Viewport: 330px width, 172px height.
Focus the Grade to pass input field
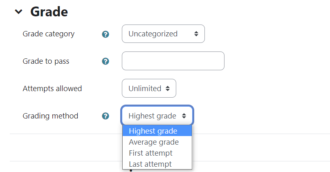click(173, 61)
